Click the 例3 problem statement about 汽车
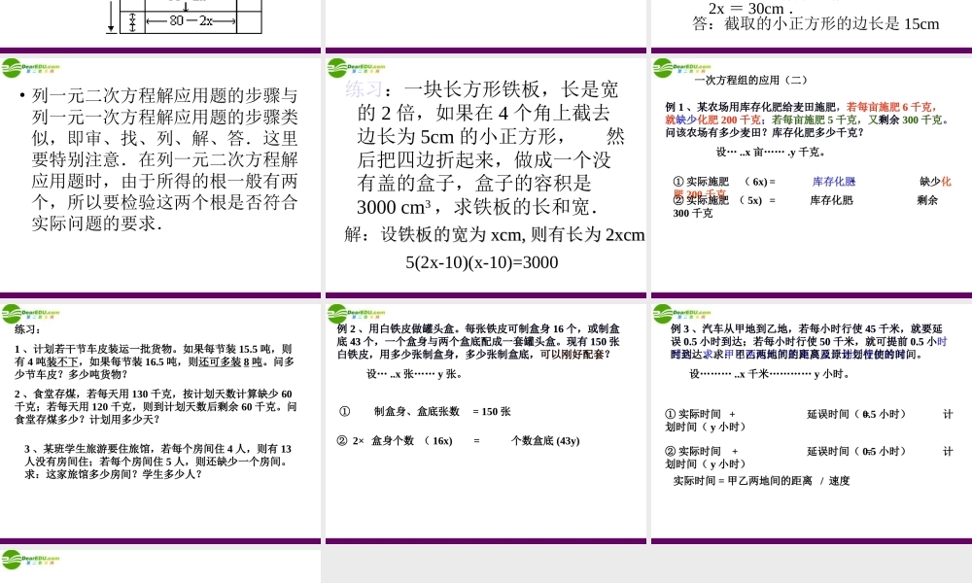Screen dimensions: 972x583 [809, 341]
